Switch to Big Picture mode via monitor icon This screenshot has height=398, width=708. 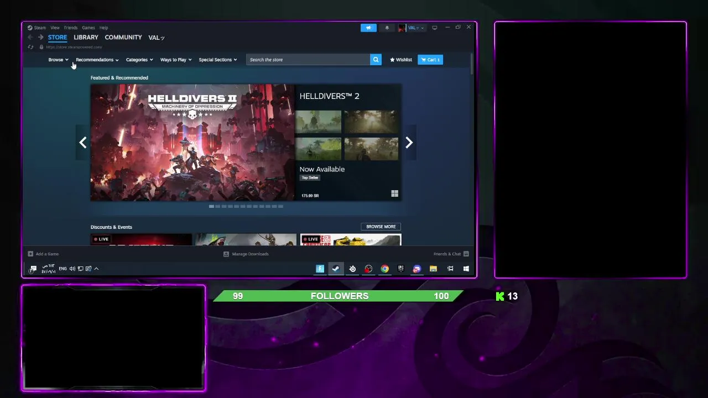[x=434, y=28]
